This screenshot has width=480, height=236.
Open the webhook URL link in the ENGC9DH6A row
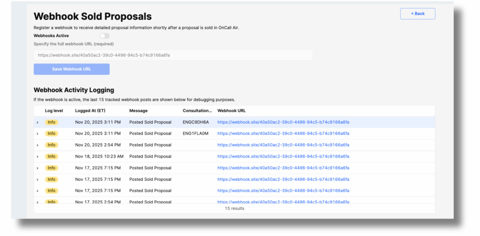tap(283, 122)
